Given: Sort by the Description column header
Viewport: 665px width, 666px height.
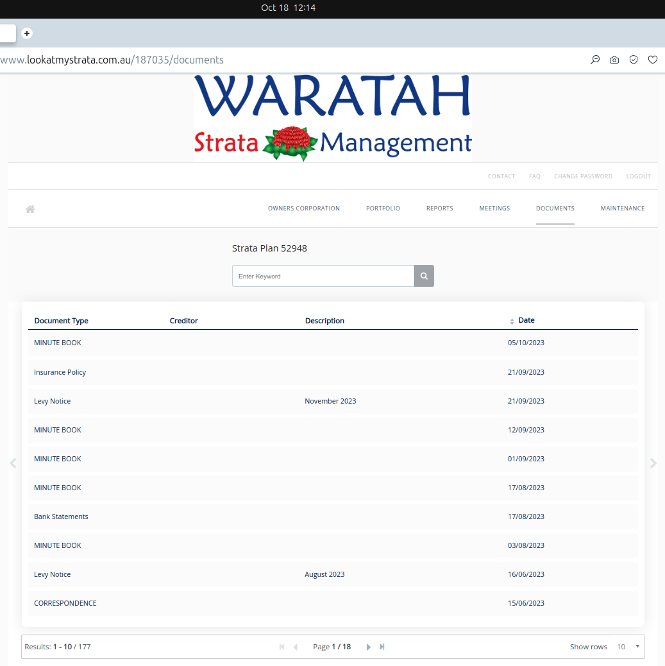Looking at the screenshot, I should [x=324, y=321].
